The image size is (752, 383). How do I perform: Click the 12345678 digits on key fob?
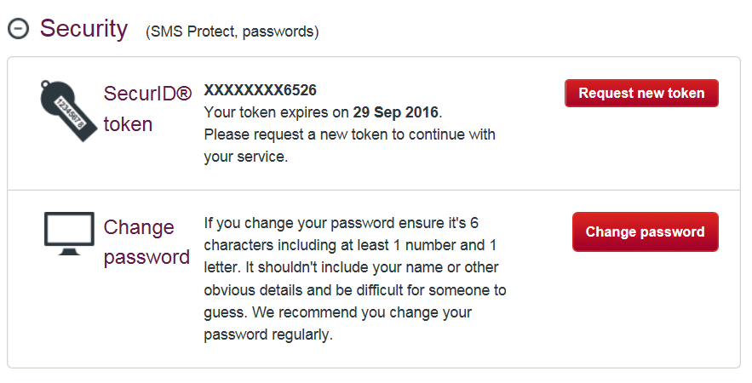tap(70, 113)
